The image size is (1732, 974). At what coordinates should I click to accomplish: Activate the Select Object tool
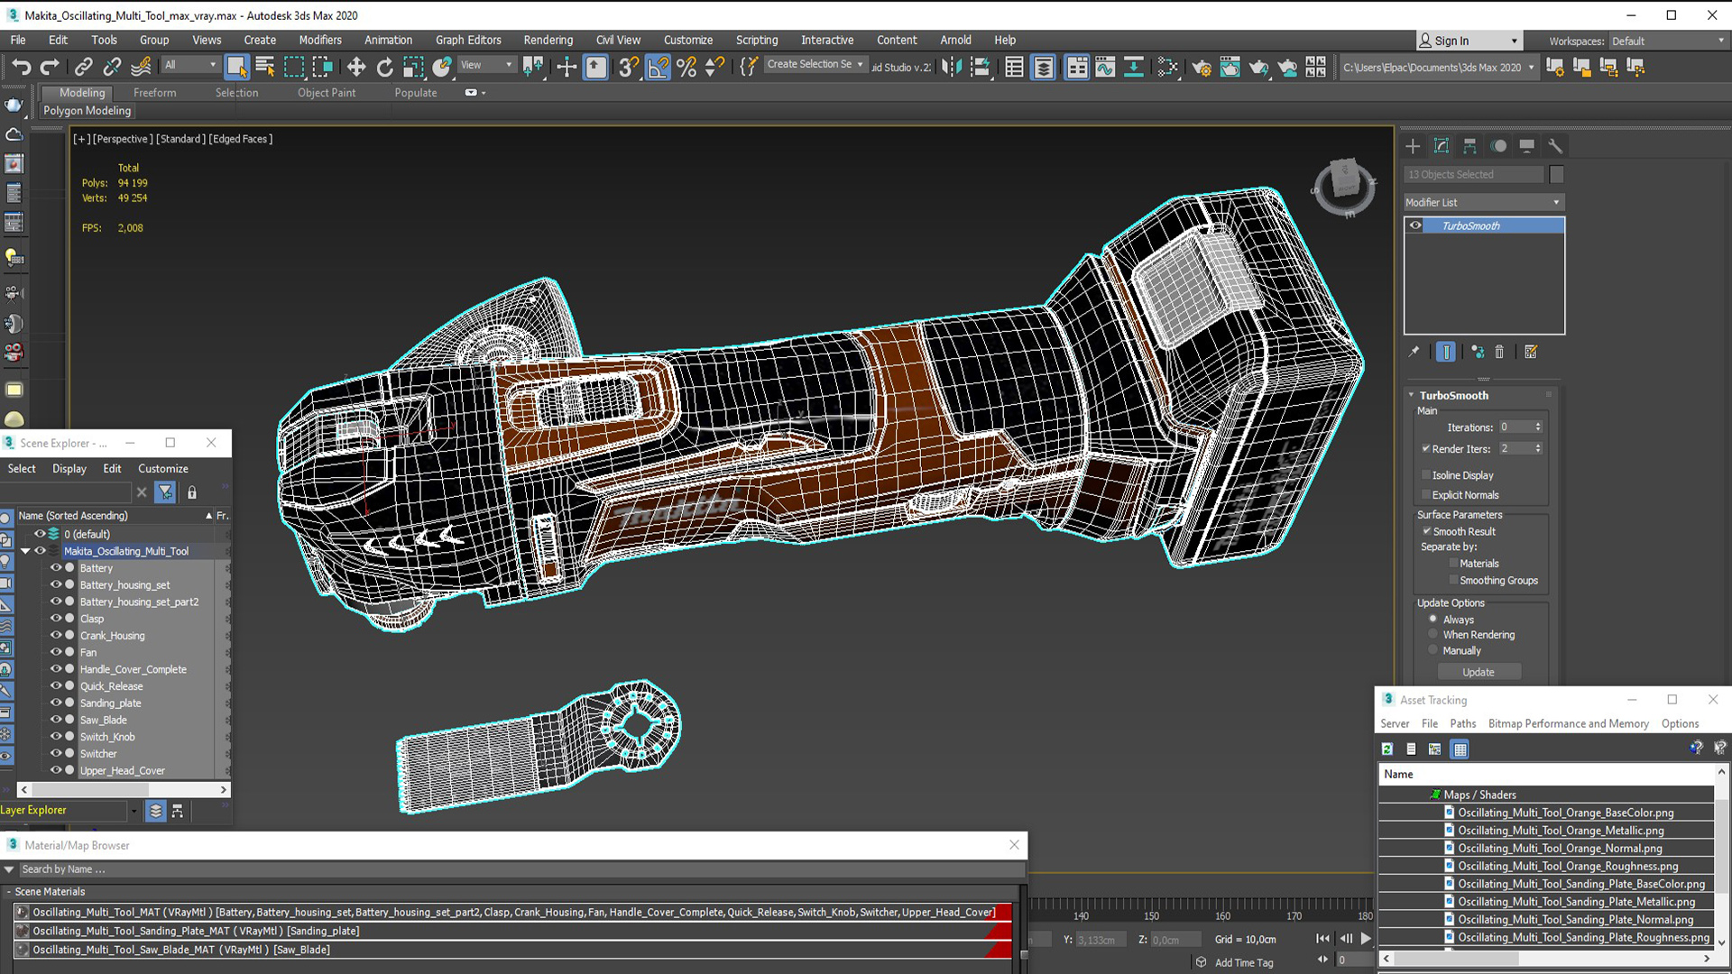[236, 67]
